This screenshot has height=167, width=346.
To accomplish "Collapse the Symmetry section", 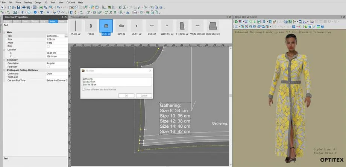I will (x=4, y=60).
